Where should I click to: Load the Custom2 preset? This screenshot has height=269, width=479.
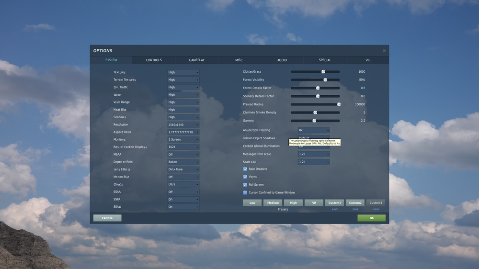point(355,203)
